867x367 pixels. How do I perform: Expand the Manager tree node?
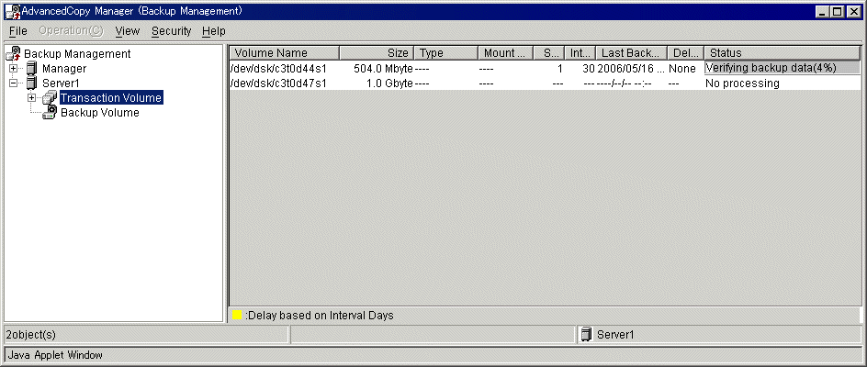[x=13, y=69]
